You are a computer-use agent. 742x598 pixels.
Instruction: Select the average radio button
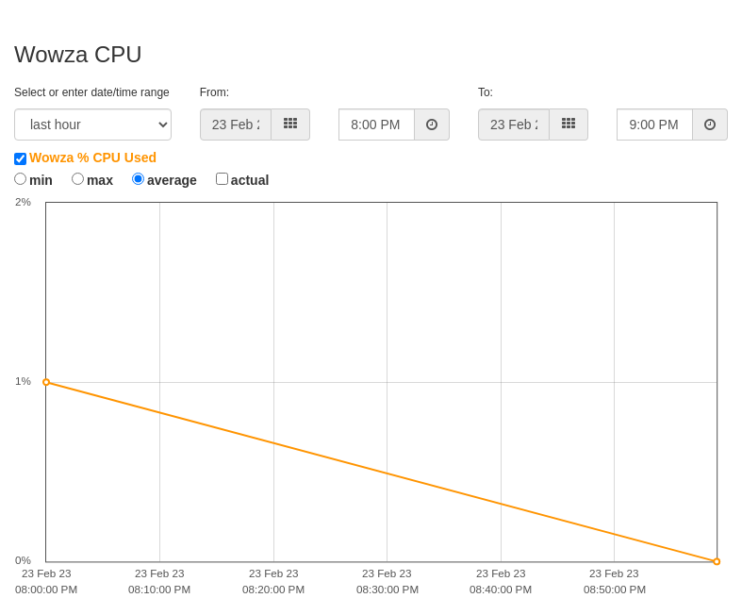click(x=138, y=179)
